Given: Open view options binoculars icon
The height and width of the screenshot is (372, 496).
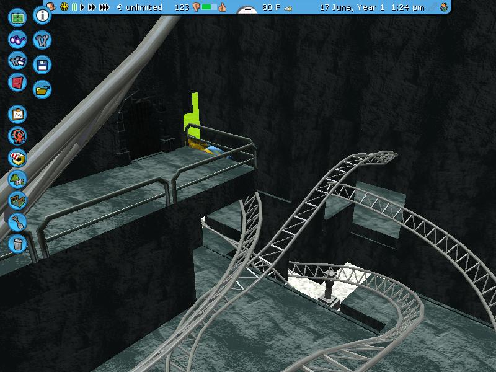Looking at the screenshot, I should (17, 39).
